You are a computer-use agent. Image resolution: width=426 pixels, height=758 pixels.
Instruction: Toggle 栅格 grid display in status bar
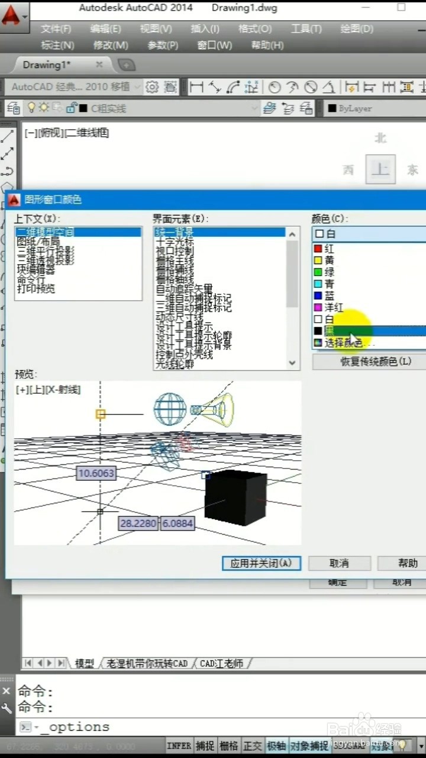coord(229,746)
